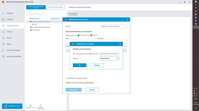Click the search magnifier in user search

tap(27, 14)
